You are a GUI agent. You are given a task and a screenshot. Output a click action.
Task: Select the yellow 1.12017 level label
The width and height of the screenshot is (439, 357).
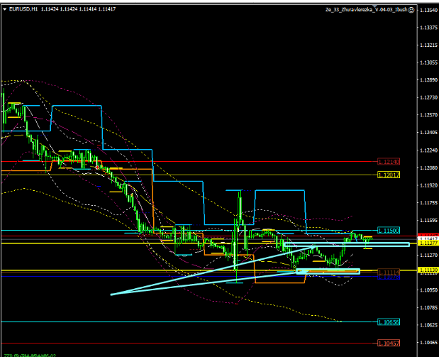389,175
